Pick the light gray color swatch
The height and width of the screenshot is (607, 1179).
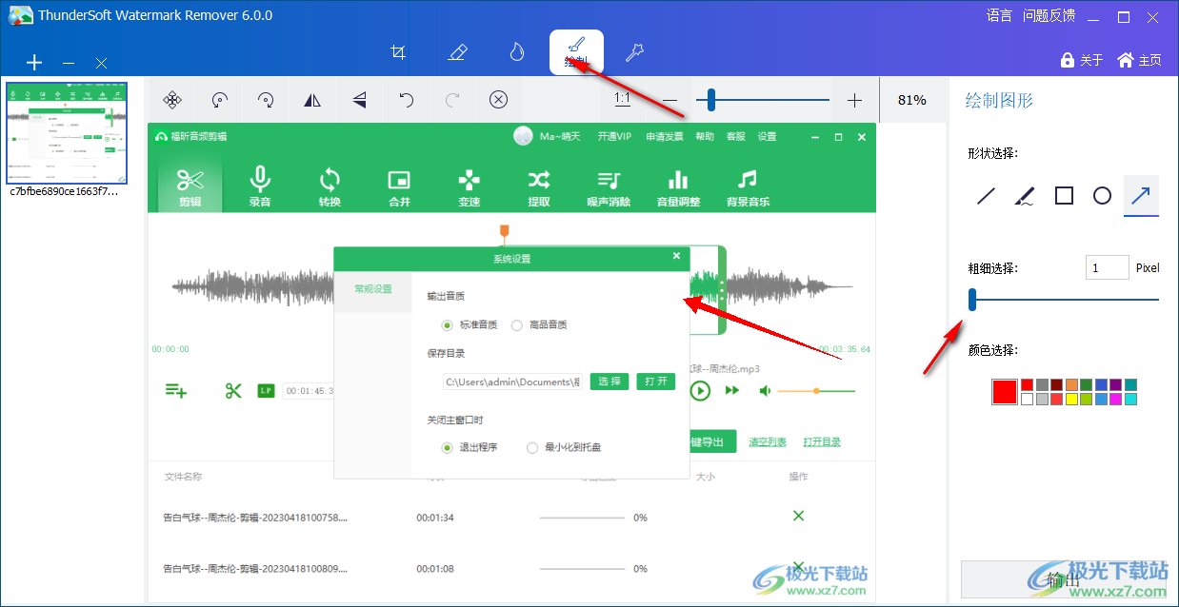tap(1042, 399)
